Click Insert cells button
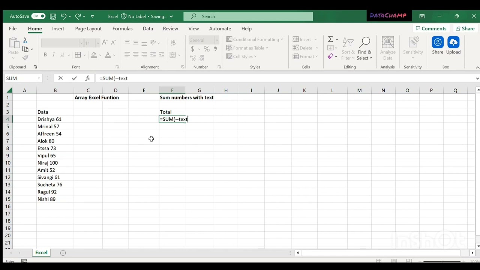This screenshot has width=480, height=270. [x=302, y=39]
